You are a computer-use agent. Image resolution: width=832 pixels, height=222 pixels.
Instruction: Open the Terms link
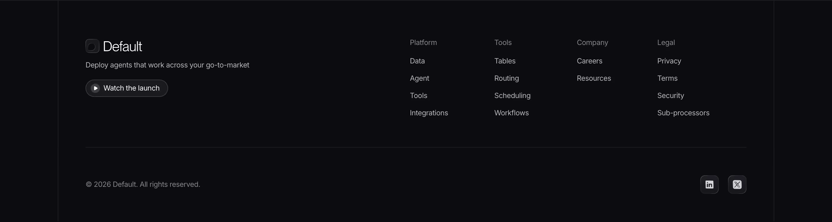point(667,78)
